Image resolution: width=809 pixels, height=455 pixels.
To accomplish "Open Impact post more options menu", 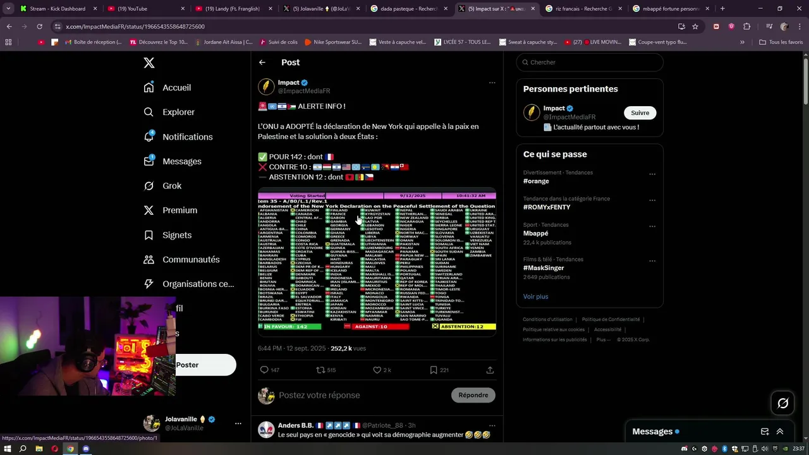I will (492, 83).
